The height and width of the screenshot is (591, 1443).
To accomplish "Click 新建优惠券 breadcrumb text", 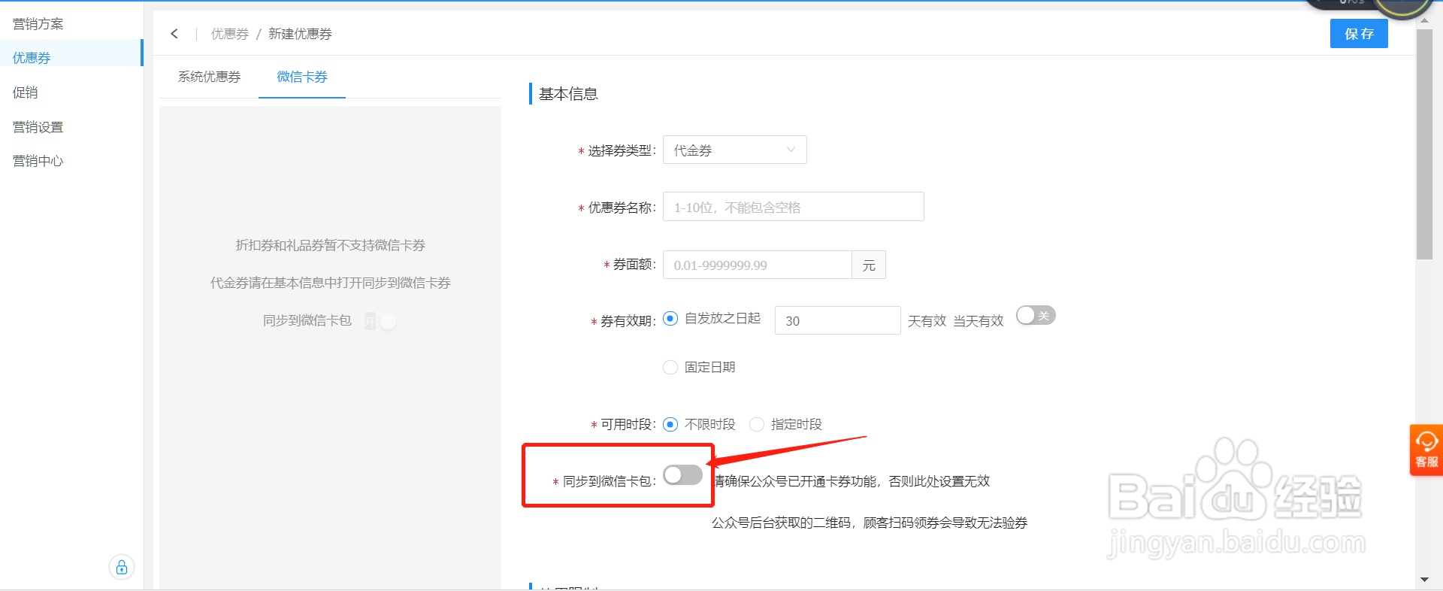I will pos(300,34).
